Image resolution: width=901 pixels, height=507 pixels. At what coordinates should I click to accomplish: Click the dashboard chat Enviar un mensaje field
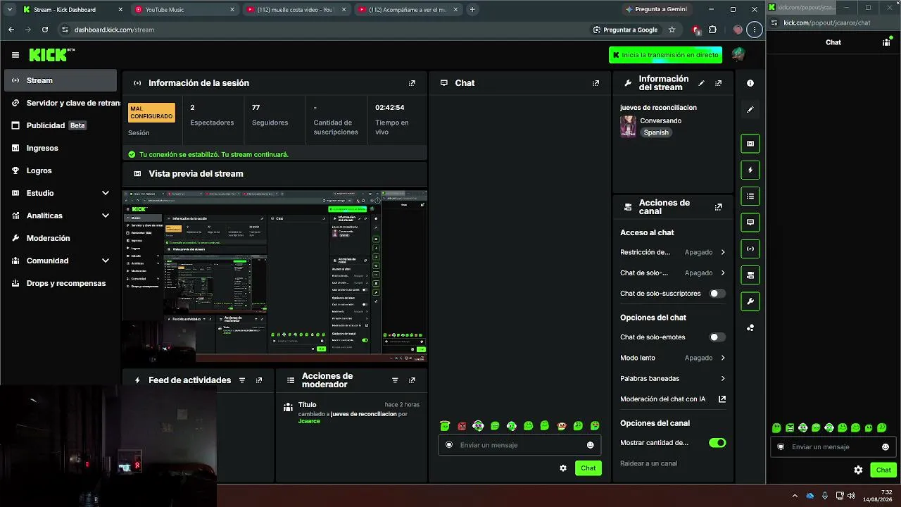click(x=519, y=445)
